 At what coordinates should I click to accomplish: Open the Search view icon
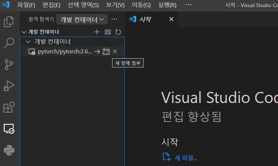9,43
